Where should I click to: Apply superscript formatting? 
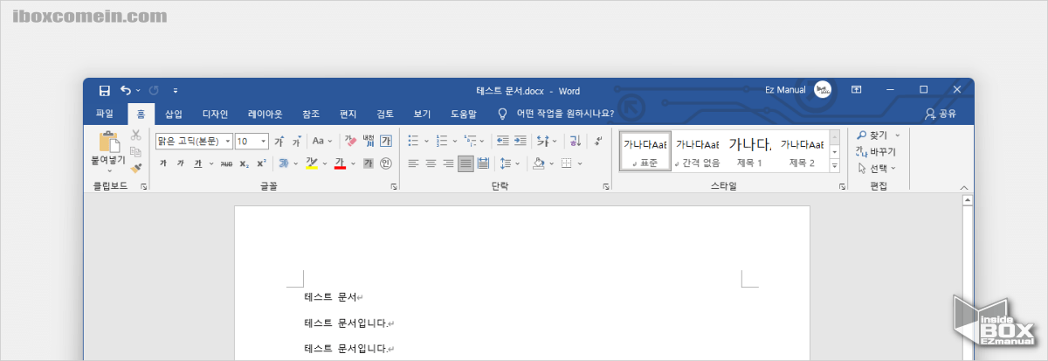tap(260, 163)
